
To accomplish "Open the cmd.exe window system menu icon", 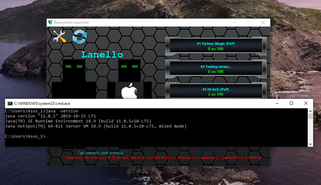I will tap(10, 104).
